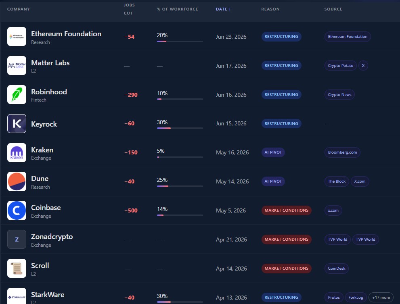The width and height of the screenshot is (400, 304).
Task: Click the Source column header
Action: point(333,9)
